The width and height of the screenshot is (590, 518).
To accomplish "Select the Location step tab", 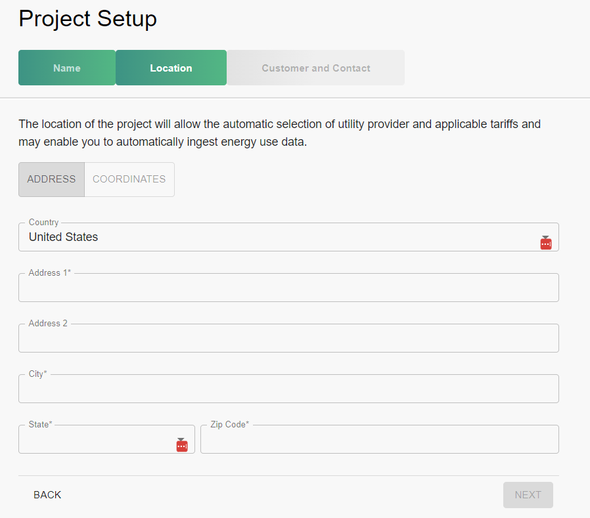I will pyautogui.click(x=171, y=68).
